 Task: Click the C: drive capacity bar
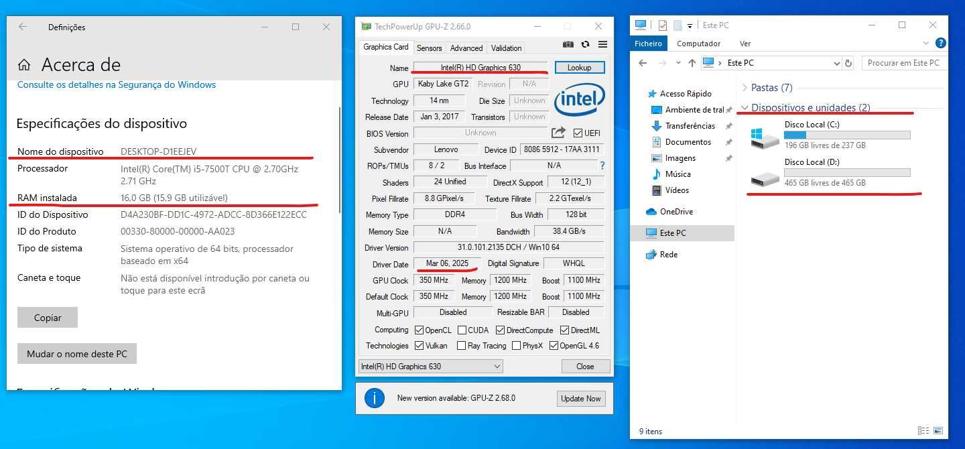(847, 135)
